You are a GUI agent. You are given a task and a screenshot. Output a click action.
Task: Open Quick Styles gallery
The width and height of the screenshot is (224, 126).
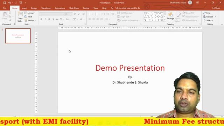[x=178, y=17]
